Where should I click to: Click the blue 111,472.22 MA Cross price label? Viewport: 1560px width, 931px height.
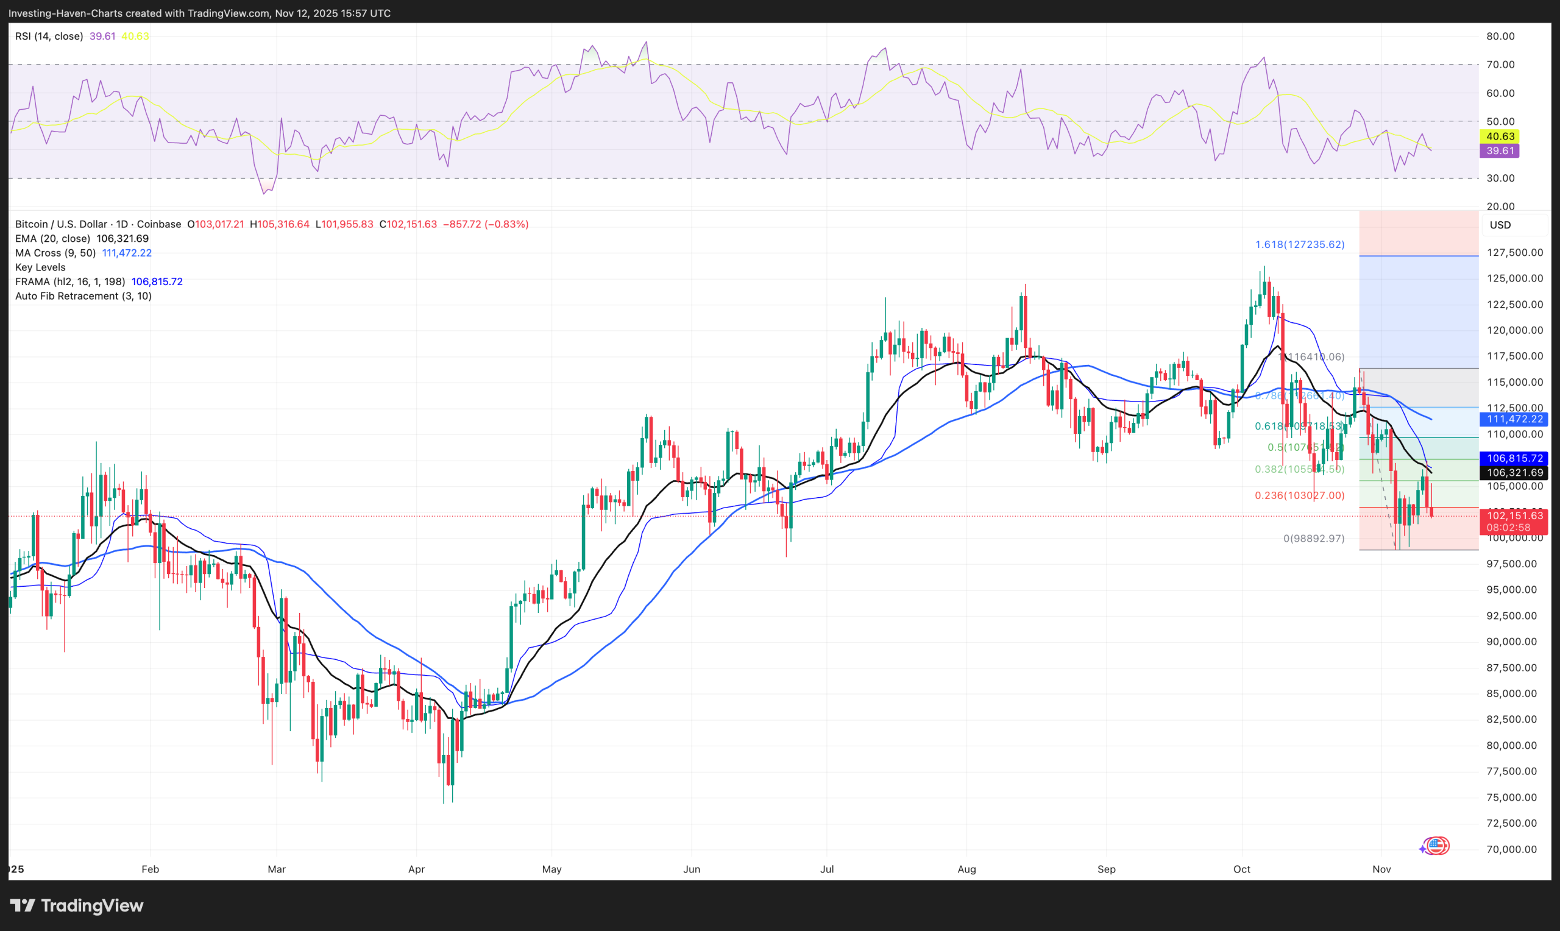(1512, 419)
